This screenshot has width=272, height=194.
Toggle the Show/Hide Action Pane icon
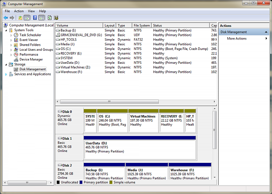[x=41, y=18]
